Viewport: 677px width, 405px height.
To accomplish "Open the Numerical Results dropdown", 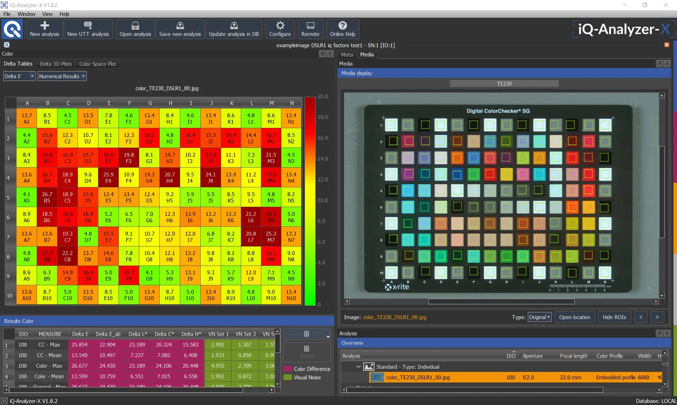I will tap(62, 76).
